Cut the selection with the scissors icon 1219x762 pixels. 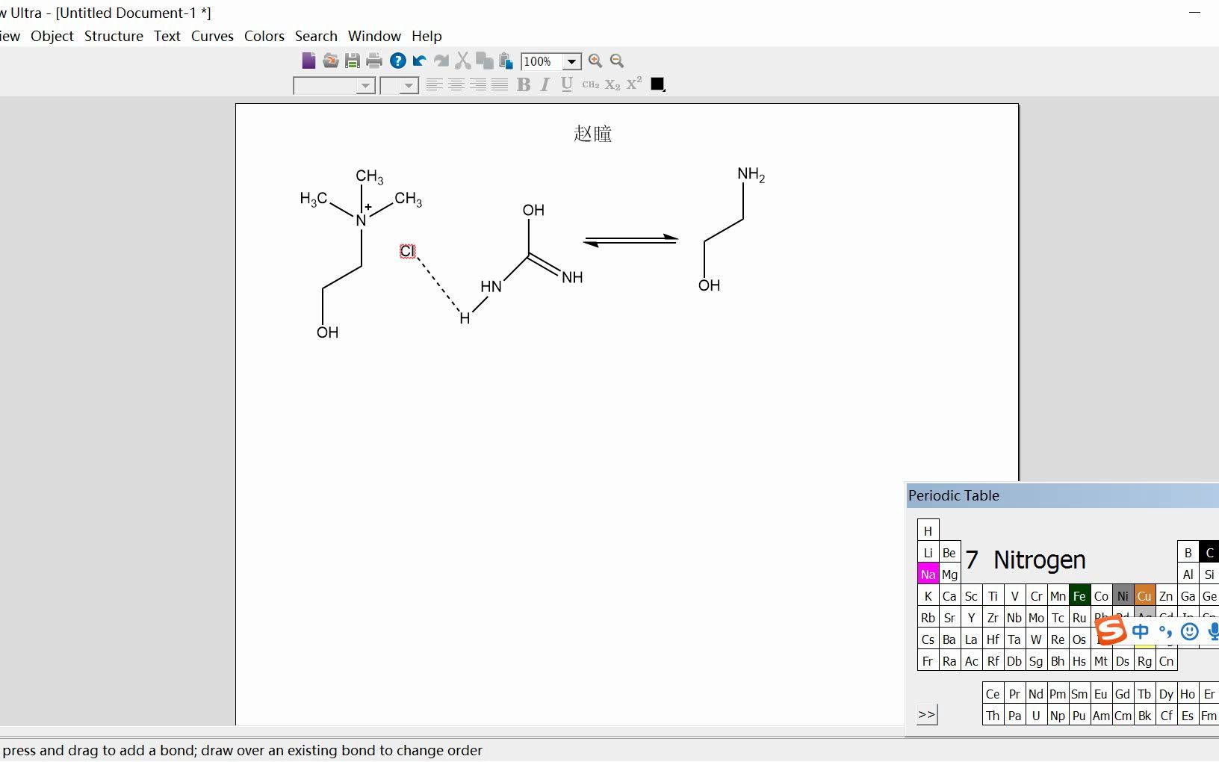click(463, 61)
